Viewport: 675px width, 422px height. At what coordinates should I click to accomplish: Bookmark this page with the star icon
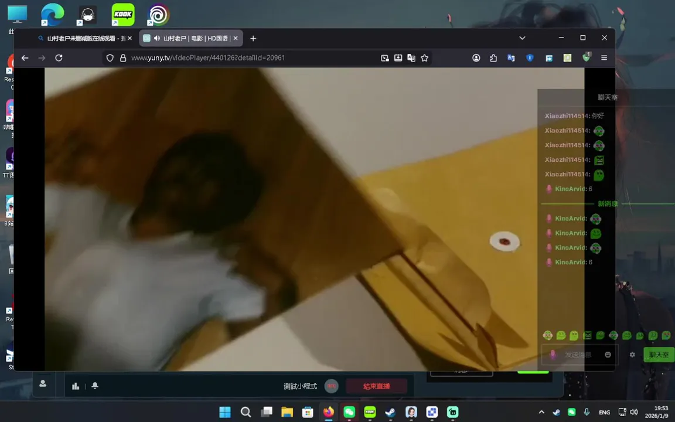425,57
